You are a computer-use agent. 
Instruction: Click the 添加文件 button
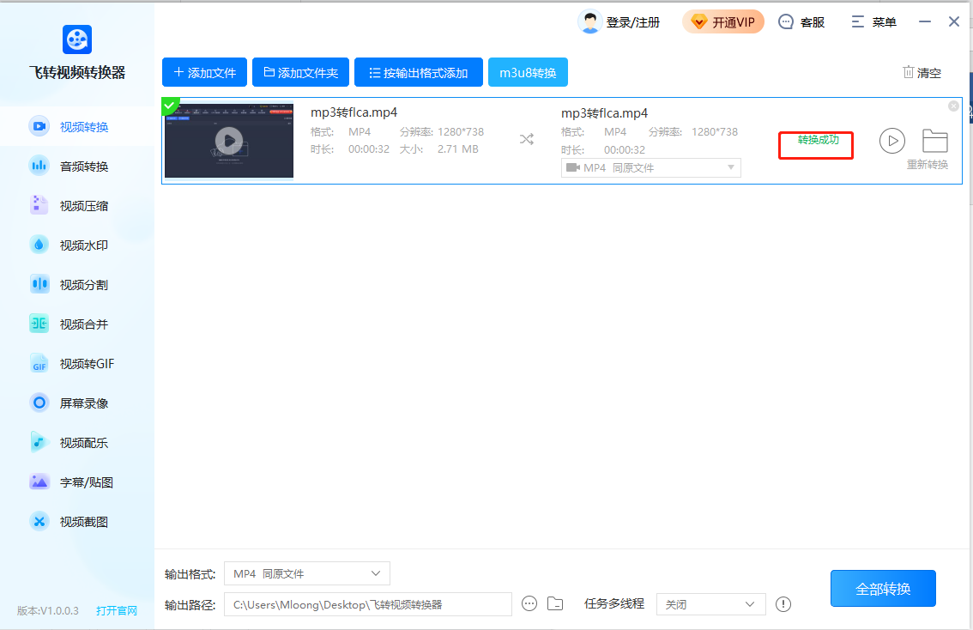tap(204, 73)
